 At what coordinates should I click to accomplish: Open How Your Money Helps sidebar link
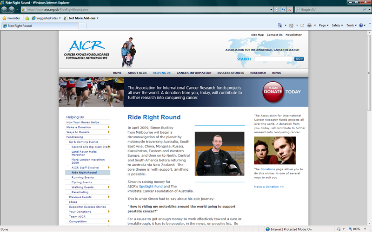click(x=83, y=122)
